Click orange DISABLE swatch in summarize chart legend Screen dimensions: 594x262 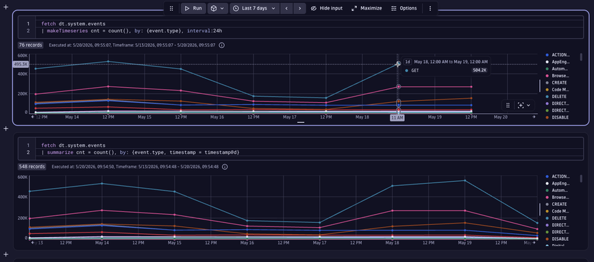(547, 239)
